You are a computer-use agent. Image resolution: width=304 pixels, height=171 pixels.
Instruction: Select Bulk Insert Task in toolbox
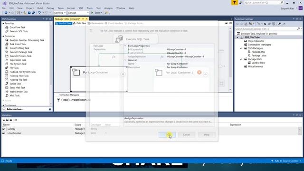(x=18, y=44)
